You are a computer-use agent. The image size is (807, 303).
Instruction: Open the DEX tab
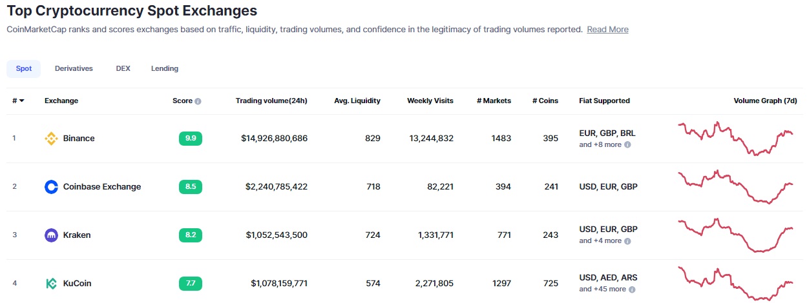123,68
